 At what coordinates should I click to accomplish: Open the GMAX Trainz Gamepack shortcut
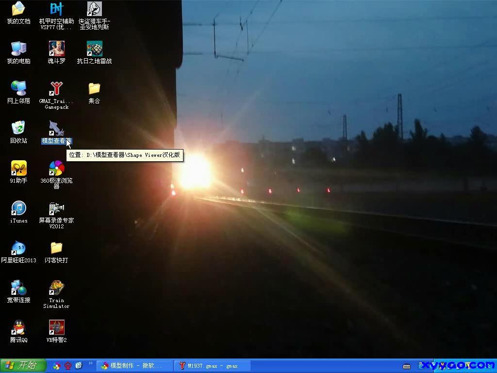coord(56,89)
